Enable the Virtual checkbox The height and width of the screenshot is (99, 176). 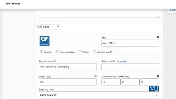[x=80, y=52]
